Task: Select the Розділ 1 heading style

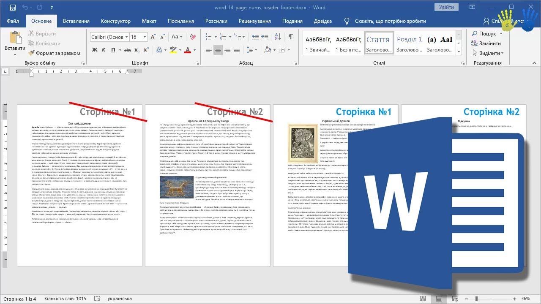Action: (x=409, y=43)
